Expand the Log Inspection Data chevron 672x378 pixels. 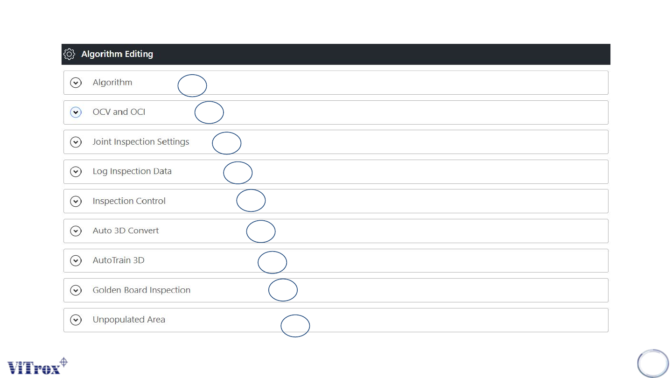(76, 172)
